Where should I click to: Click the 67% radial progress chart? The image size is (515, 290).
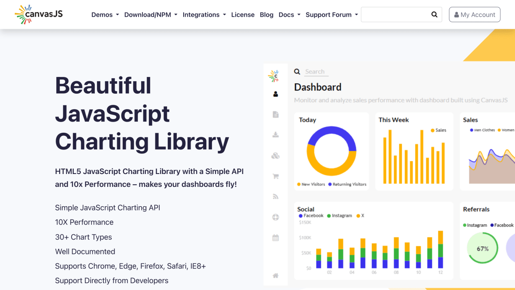click(x=483, y=248)
